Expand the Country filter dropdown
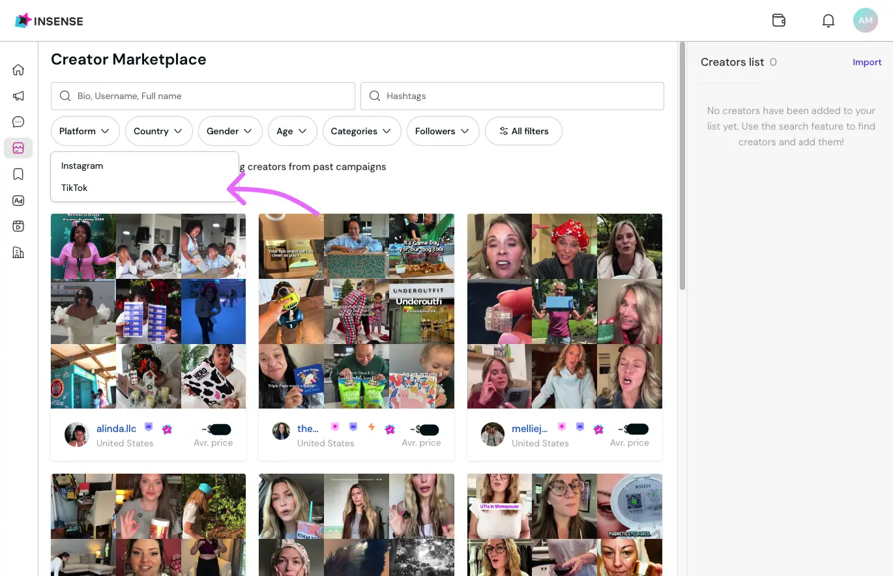Viewport: 893px width, 576px height. (158, 131)
